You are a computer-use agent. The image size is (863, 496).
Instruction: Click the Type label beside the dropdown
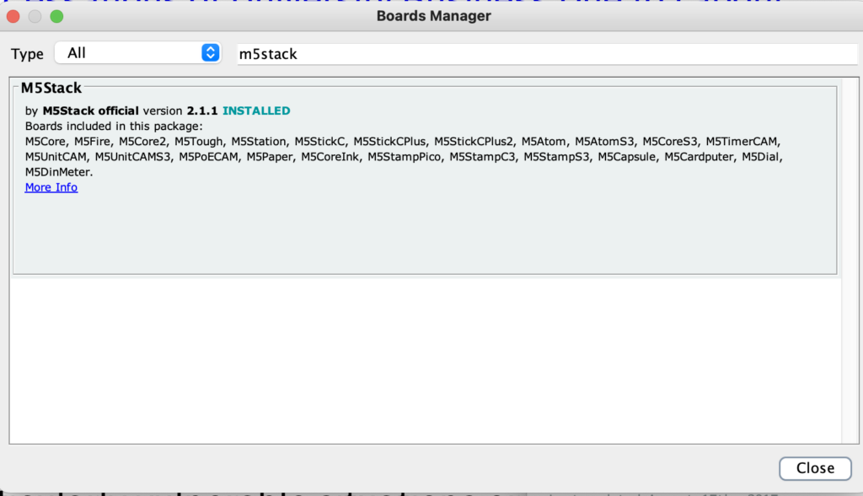tap(27, 54)
